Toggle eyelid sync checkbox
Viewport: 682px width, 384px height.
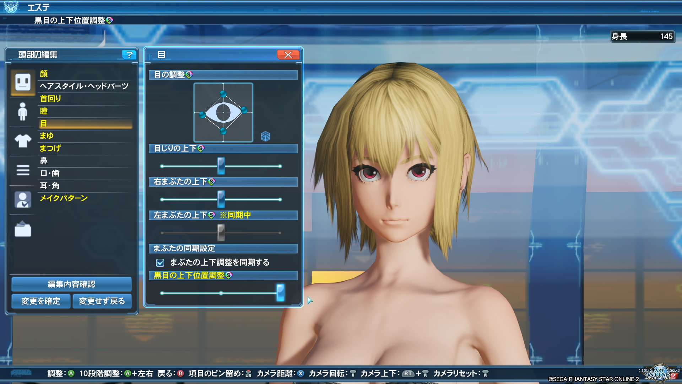[160, 263]
